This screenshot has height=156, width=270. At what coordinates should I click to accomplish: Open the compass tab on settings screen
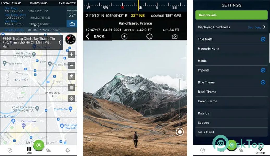pos(203,150)
